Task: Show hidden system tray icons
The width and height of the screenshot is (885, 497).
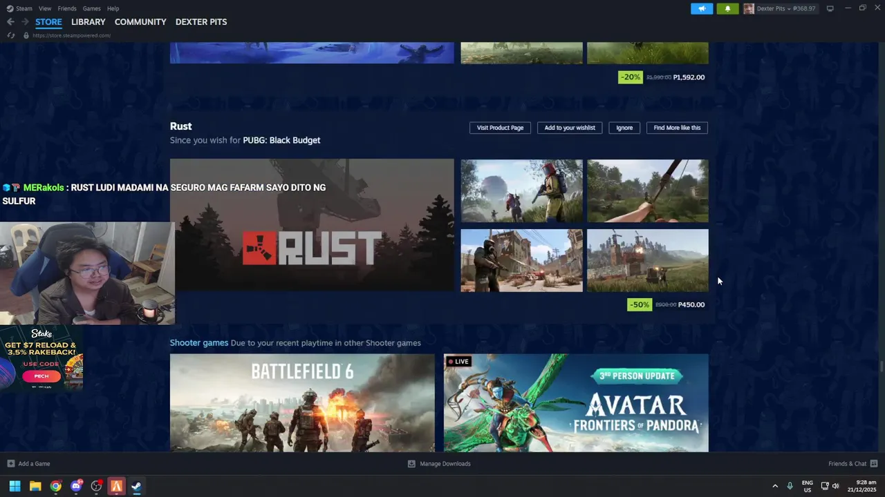Action: point(774,486)
